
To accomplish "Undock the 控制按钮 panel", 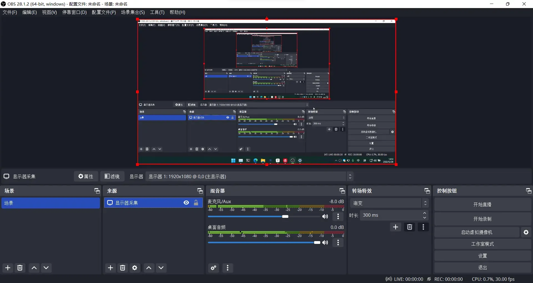I will [529, 191].
